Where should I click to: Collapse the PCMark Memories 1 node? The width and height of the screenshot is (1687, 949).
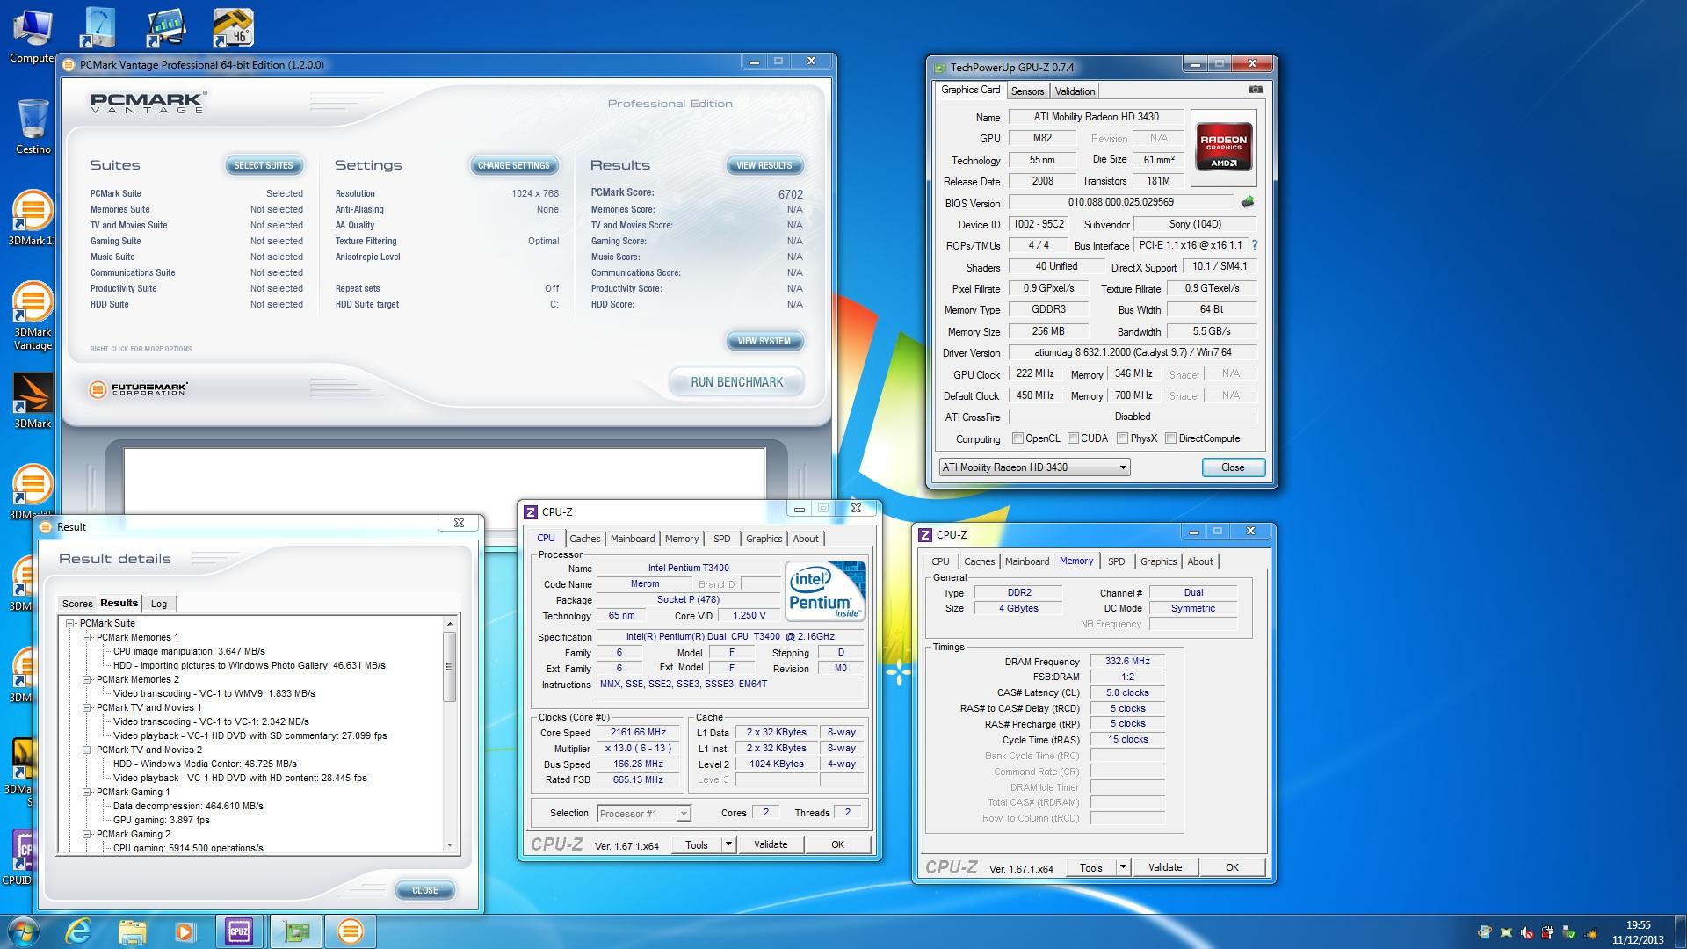(87, 637)
